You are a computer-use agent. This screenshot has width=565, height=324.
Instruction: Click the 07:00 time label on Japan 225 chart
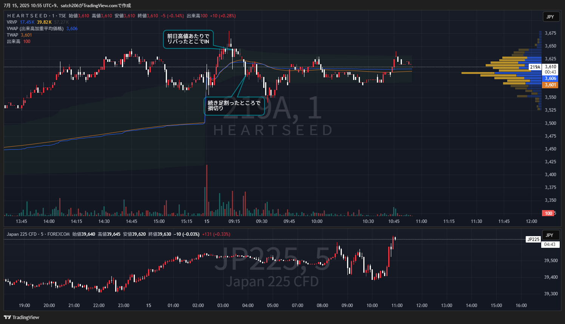298,306
